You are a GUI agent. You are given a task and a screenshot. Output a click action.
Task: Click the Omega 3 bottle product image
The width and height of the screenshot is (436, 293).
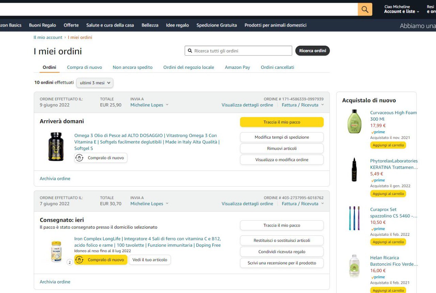(56, 146)
